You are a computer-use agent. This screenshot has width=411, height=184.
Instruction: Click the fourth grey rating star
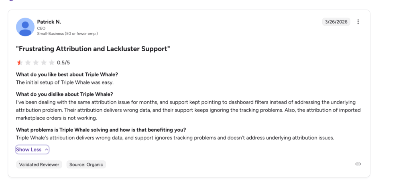pyautogui.click(x=44, y=62)
